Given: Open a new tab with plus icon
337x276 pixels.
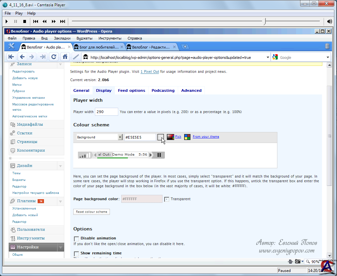Looking at the screenshot, I should [x=185, y=47].
